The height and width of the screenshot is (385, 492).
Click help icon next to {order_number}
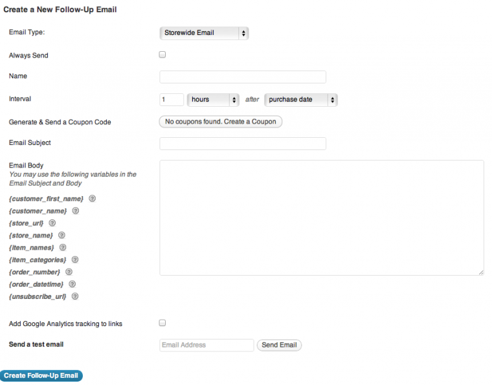point(69,272)
